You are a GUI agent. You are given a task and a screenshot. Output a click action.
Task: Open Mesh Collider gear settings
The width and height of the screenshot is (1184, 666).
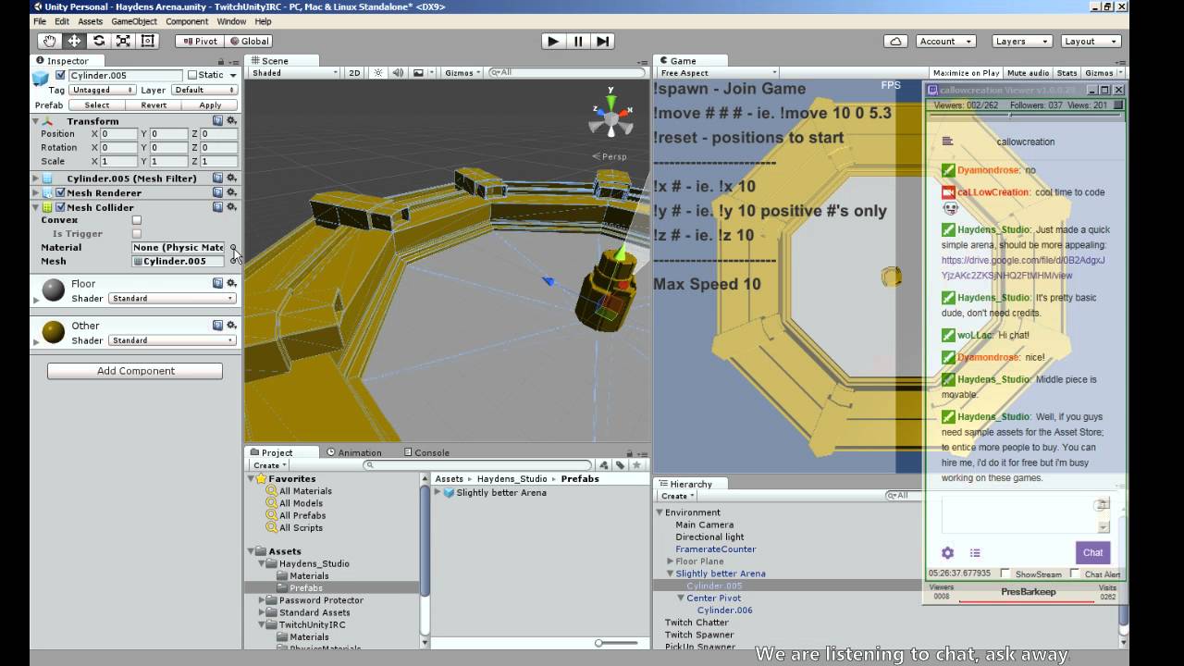click(231, 207)
